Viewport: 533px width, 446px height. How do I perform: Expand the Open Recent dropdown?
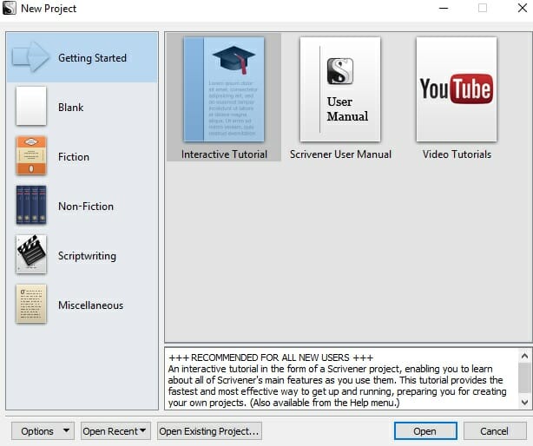point(115,431)
